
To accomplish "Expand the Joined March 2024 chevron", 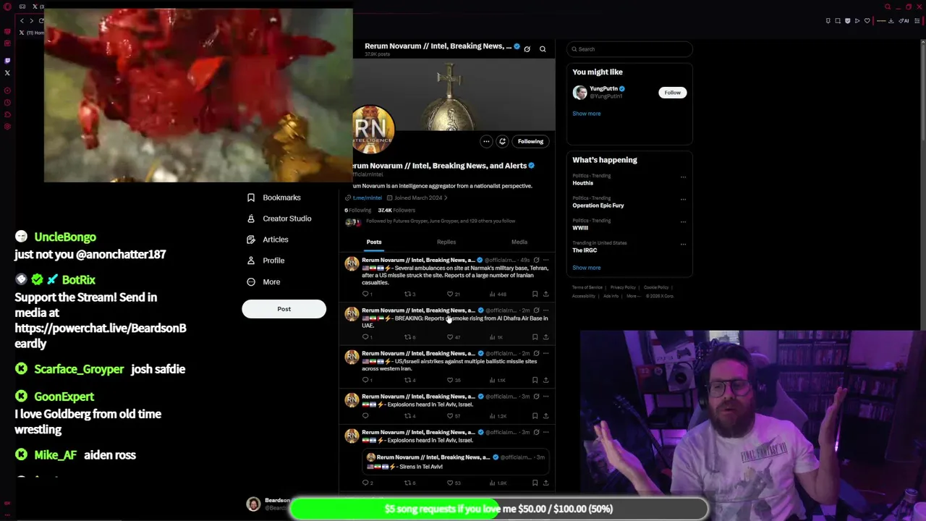I will click(x=446, y=198).
